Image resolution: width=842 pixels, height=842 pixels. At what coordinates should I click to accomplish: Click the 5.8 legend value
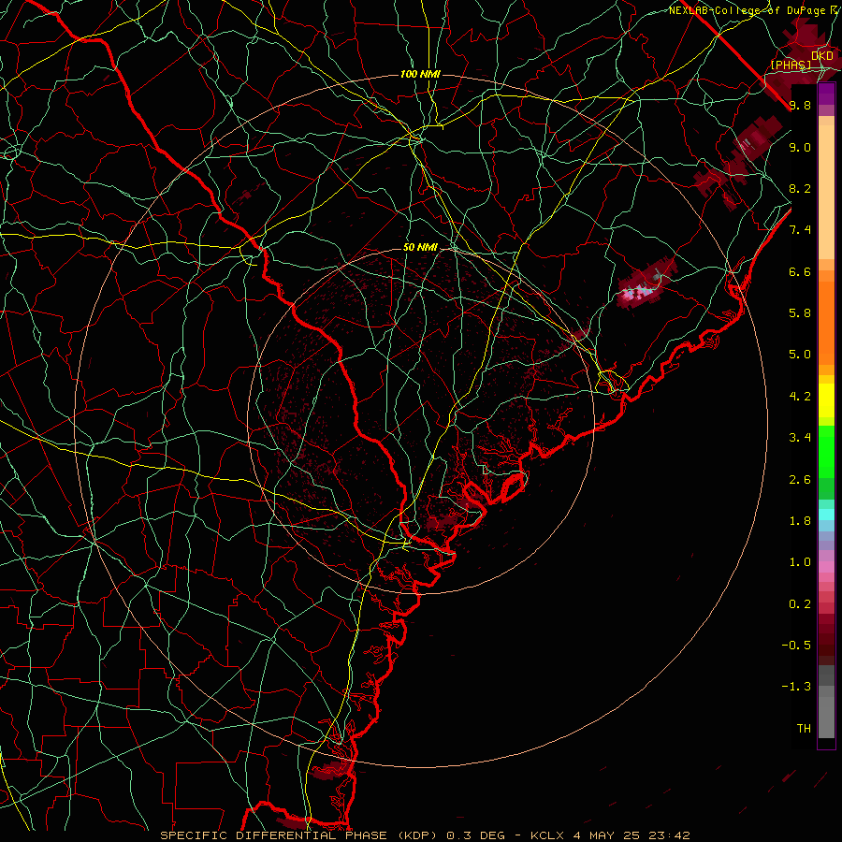click(x=800, y=313)
